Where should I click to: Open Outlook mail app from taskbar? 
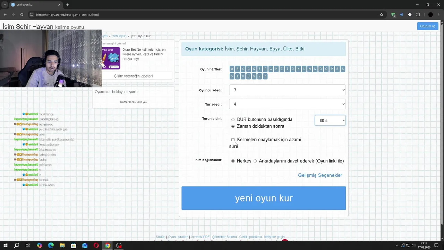85,245
